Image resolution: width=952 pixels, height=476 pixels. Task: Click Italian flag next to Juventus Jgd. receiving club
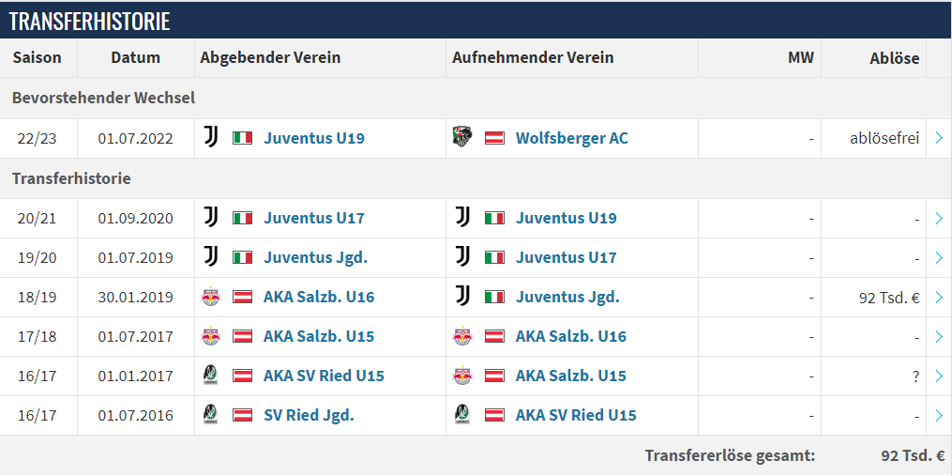pyautogui.click(x=494, y=298)
